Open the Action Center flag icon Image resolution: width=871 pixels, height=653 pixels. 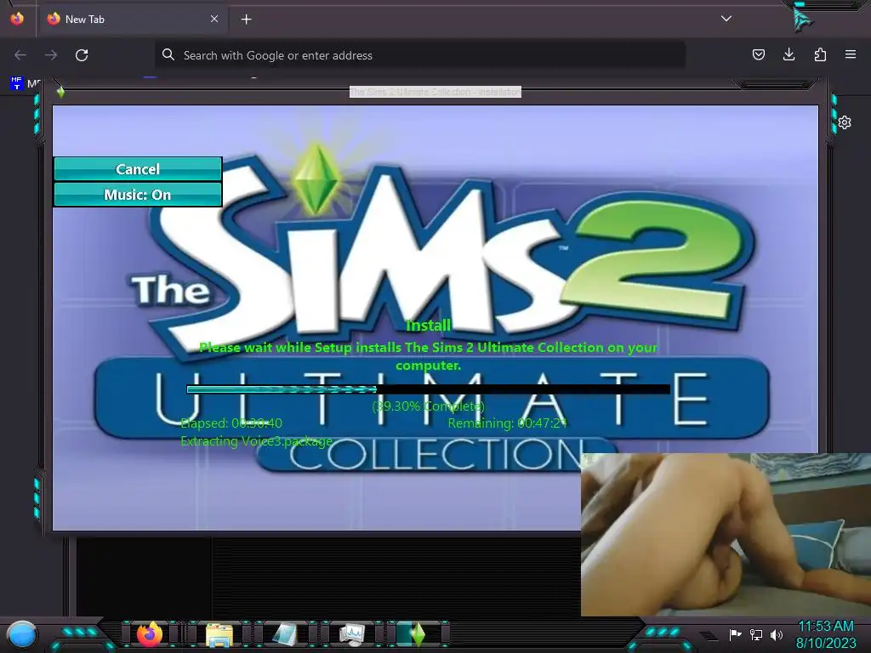coord(735,634)
